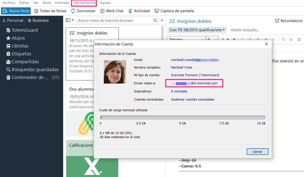Toggle underline formatting
304x177 pixels.
[250, 39]
